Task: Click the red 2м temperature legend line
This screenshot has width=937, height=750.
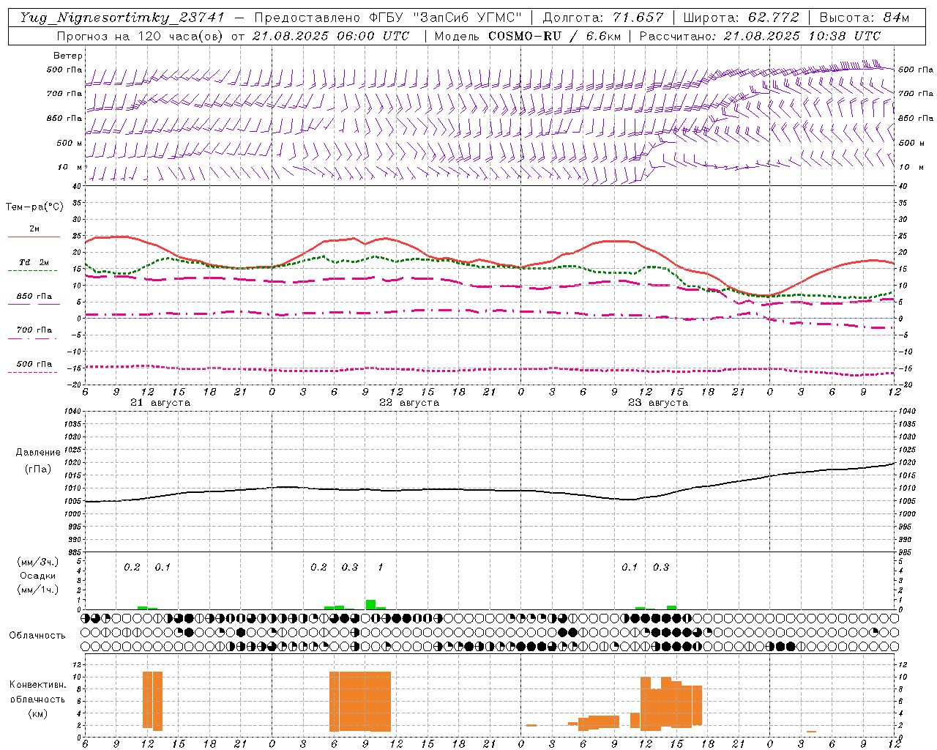Action: pyautogui.click(x=34, y=237)
